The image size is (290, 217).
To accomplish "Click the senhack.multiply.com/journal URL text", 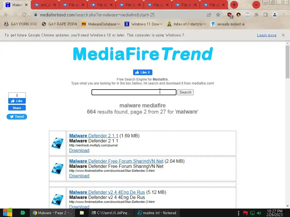I will tap(93, 145).
